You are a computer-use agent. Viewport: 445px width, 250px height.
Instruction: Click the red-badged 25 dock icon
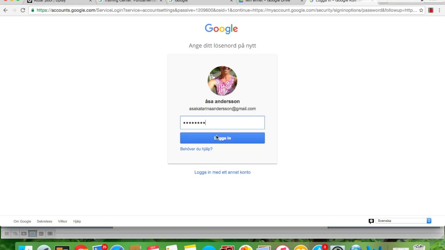[100, 248]
